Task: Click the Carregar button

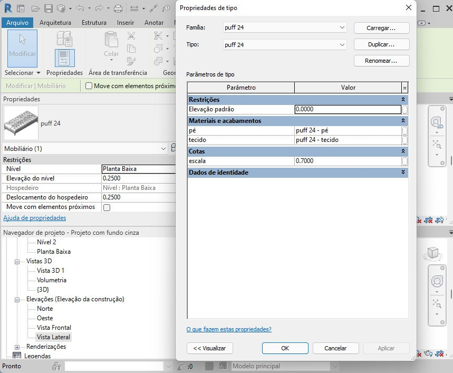Action: coord(381,27)
